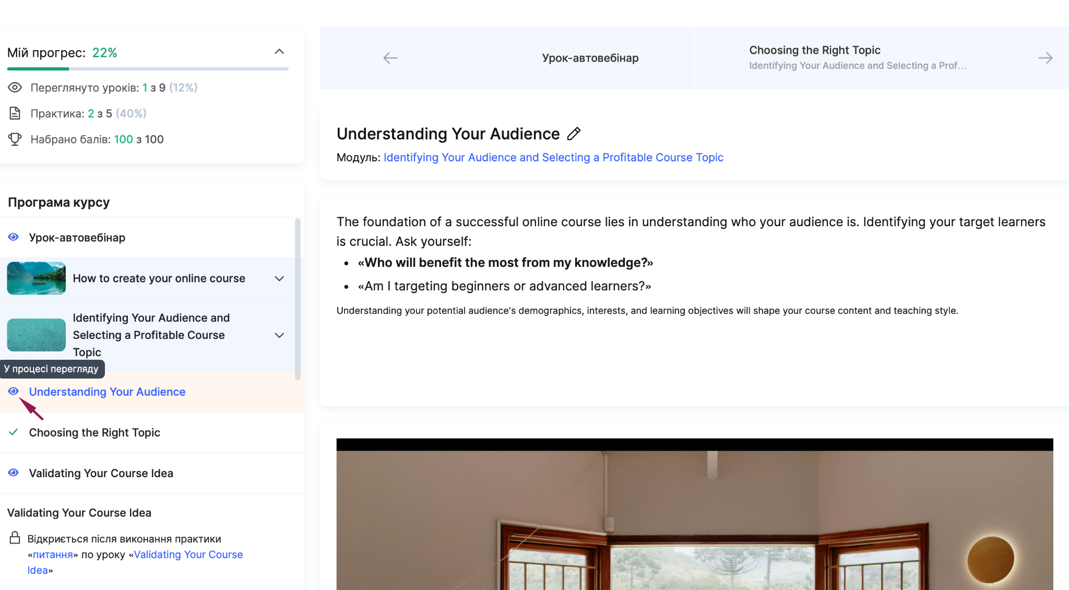1069x590 pixels.
Task: Click the eye icon for viewed lessons count
Action: (x=15, y=87)
